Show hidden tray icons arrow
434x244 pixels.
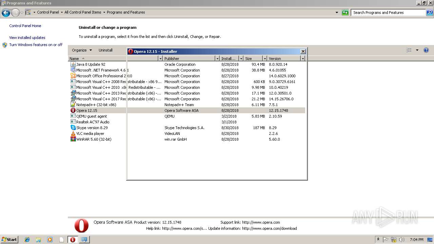click(378, 239)
